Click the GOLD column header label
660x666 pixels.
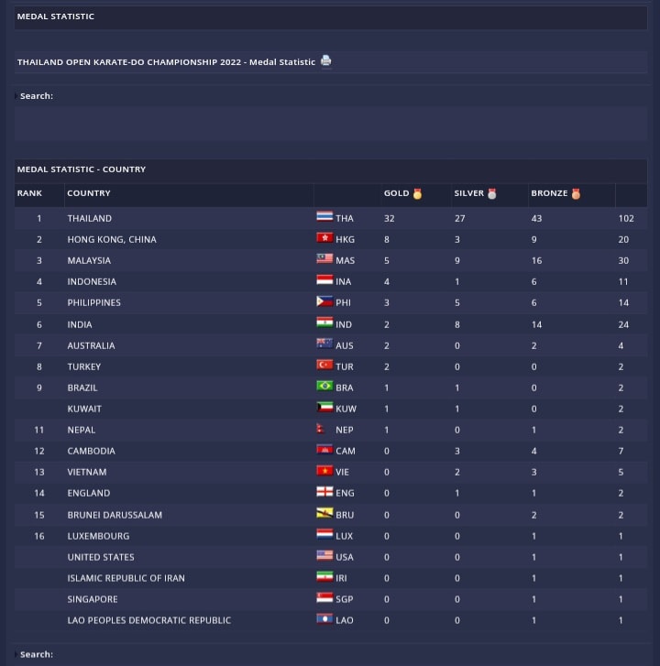click(x=396, y=193)
